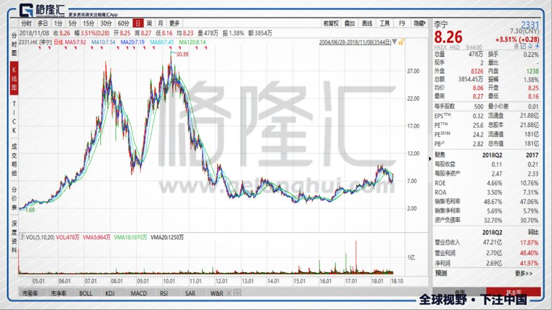Viewport: 552px width, 310px height.
Task: Click the 2331.HK [李宁] chart title
Action: point(35,42)
